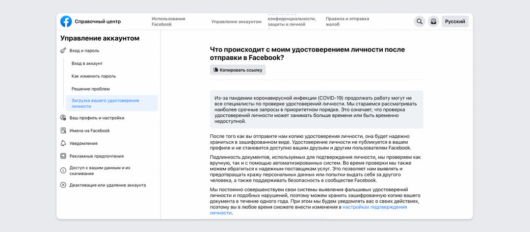Viewport: 530px width, 232px height.
Task: Expand Ваш профиль и настройки section
Action: click(97, 118)
